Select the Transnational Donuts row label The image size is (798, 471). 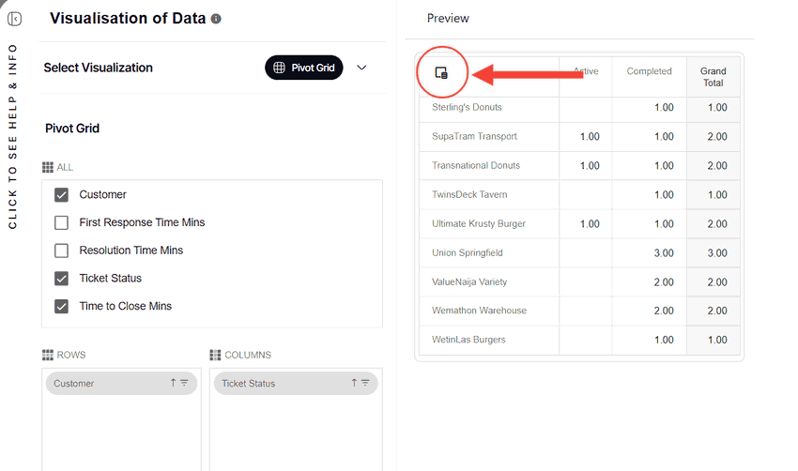tap(476, 165)
